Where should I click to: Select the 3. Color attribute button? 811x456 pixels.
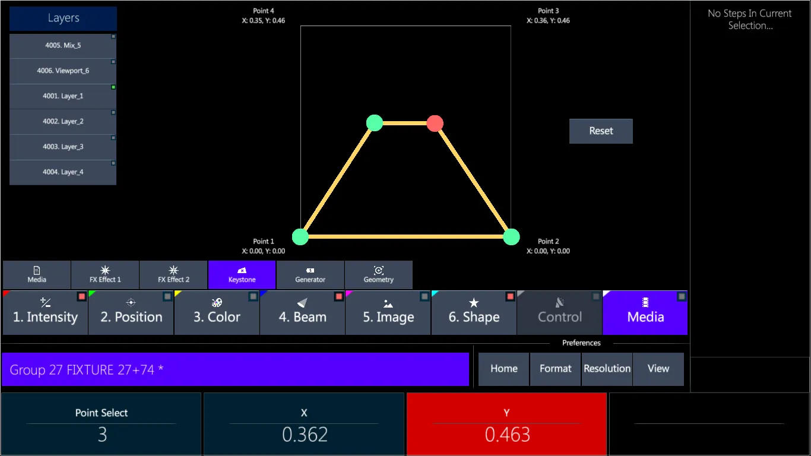click(217, 313)
